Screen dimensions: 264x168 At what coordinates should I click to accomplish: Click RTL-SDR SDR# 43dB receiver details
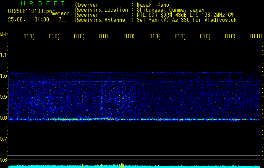tap(185, 15)
